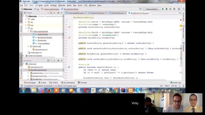
Task: Open the Code menu
Action: point(46,5)
